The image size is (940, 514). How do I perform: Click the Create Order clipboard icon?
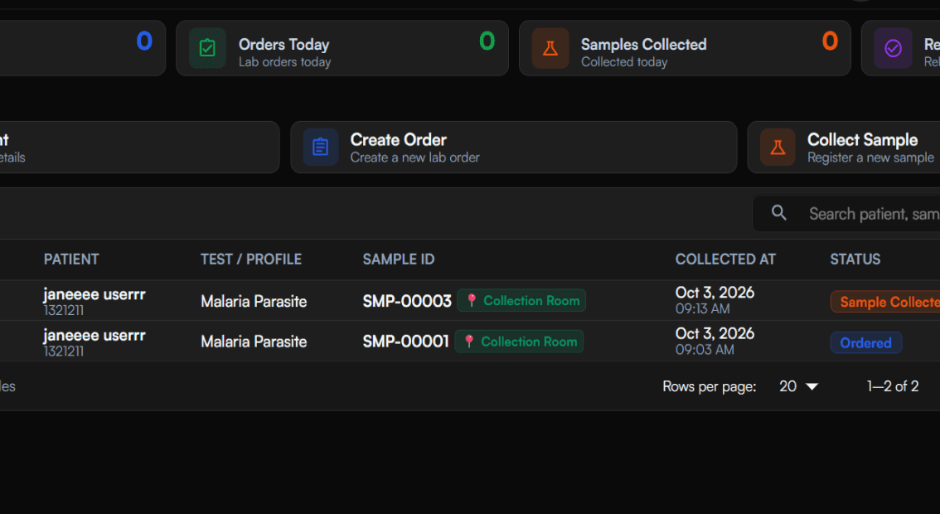[321, 147]
